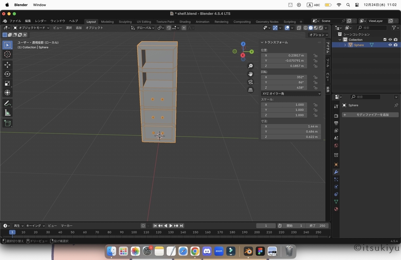
Task: Collapse the Transform (トランスフォーム) panel
Action: pos(262,42)
